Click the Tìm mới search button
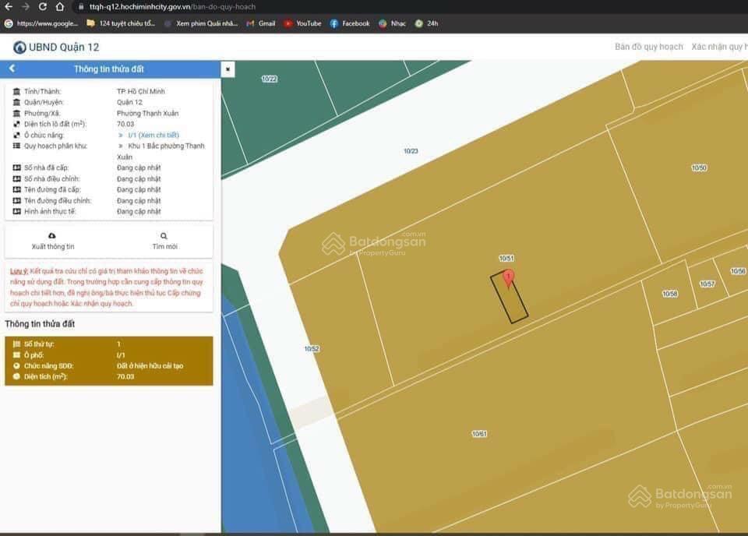The width and height of the screenshot is (748, 536). (x=164, y=241)
